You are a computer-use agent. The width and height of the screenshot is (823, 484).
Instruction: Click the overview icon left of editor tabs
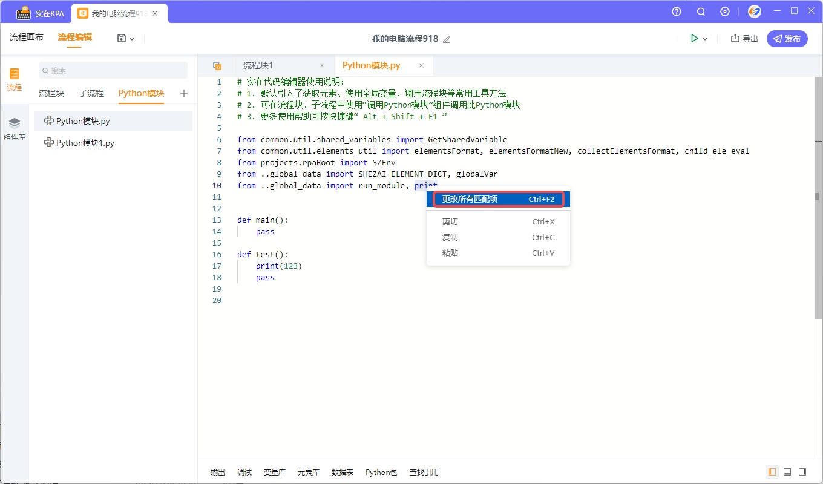pos(217,65)
